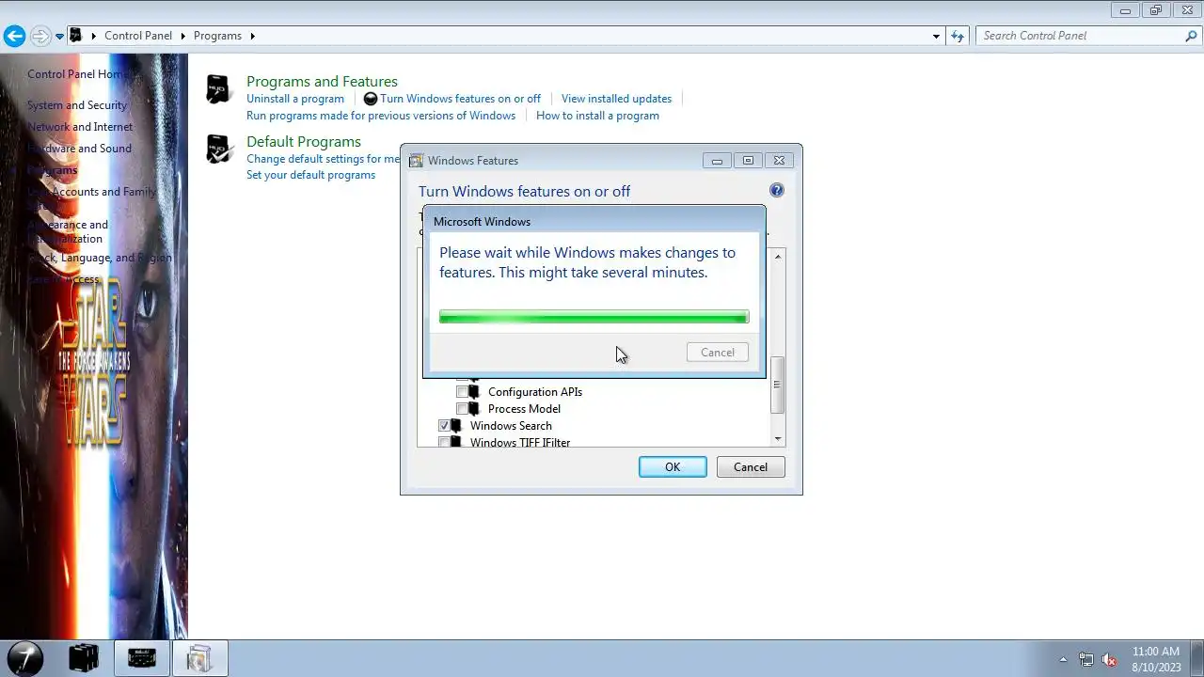Click the feature list scroll down arrow

pyautogui.click(x=777, y=438)
